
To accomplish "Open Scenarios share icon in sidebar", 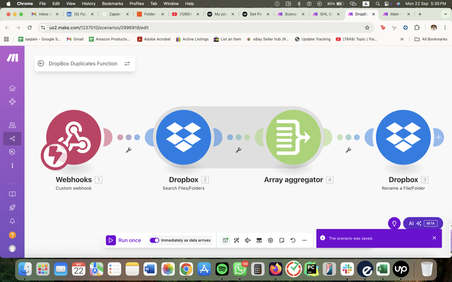I will click(12, 138).
